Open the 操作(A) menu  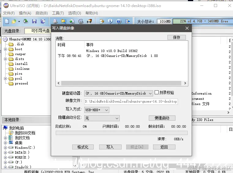[x=25, y=13]
